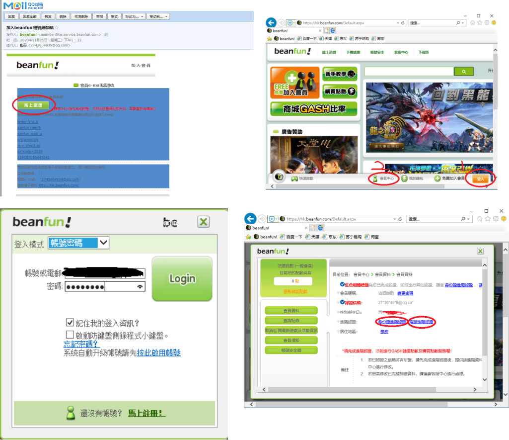Refresh the member center browser window
Viewport: 509px width, 440px height.
[400, 219]
